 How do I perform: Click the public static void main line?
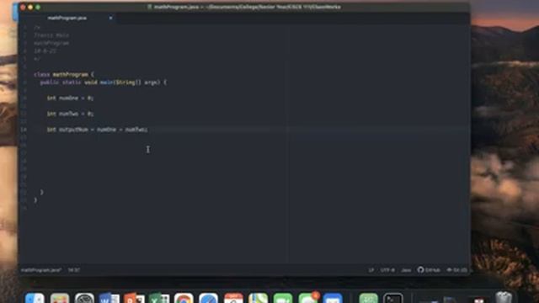coord(103,82)
